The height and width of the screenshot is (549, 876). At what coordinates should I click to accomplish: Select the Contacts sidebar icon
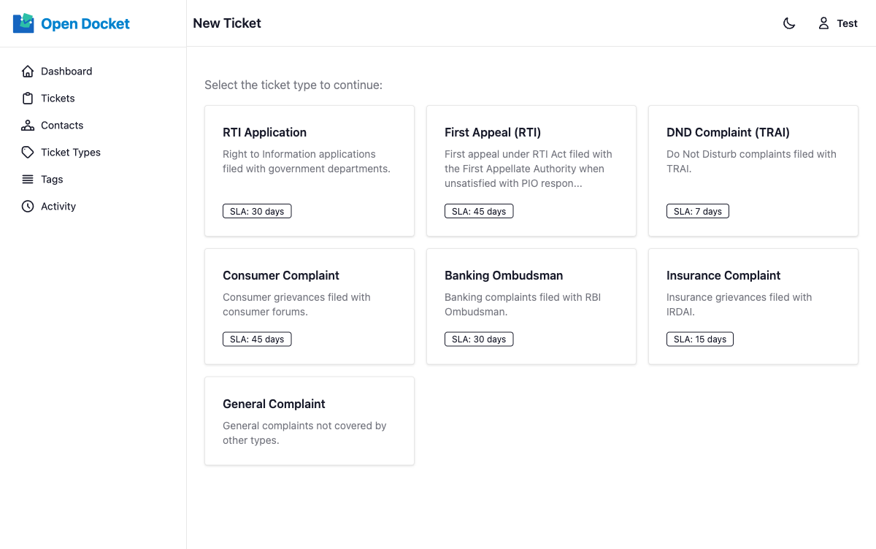click(x=27, y=125)
